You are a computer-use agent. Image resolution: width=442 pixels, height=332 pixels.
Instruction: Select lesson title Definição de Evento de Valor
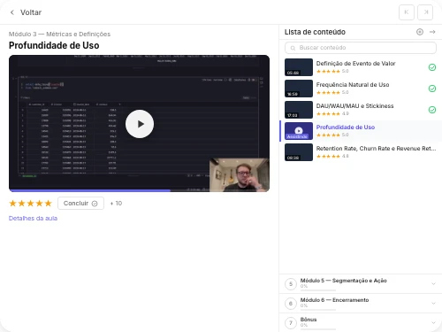[355, 64]
